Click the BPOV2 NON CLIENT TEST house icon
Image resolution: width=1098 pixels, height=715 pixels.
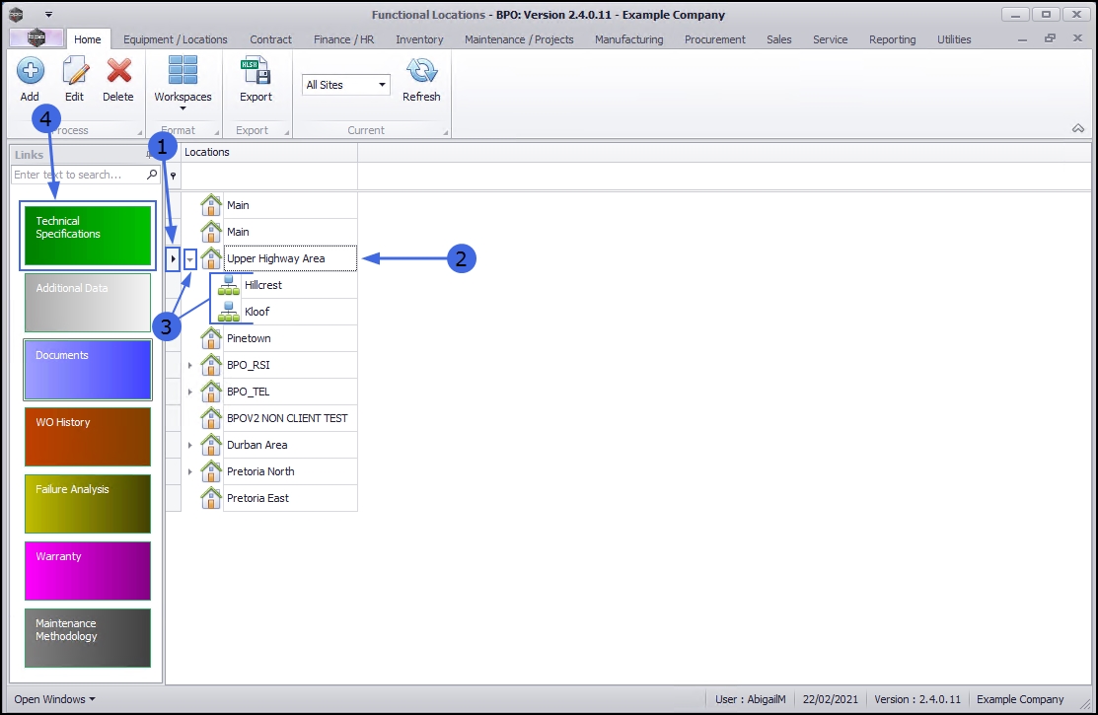click(211, 418)
